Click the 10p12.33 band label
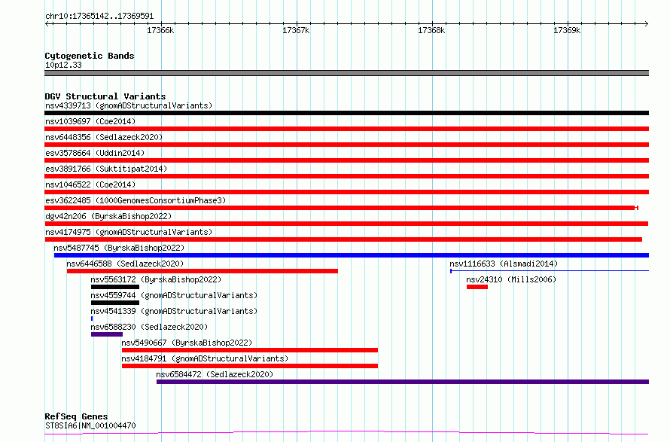 click(x=63, y=66)
